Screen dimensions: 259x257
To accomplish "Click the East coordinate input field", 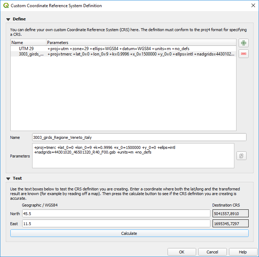I will tap(116, 223).
